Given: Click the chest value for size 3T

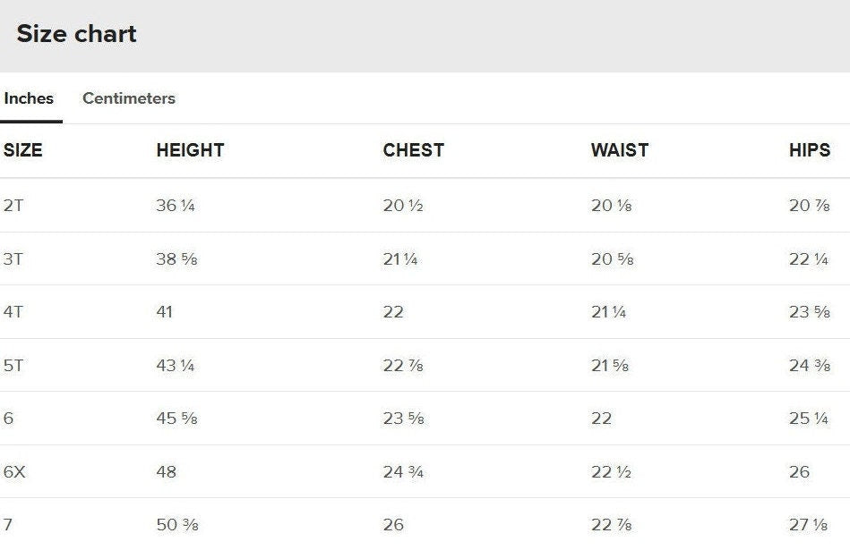Looking at the screenshot, I should [400, 259].
